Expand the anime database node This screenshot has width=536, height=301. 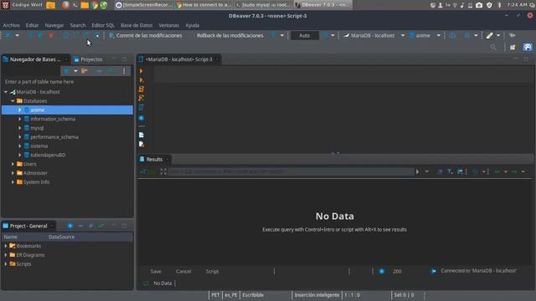click(x=20, y=110)
